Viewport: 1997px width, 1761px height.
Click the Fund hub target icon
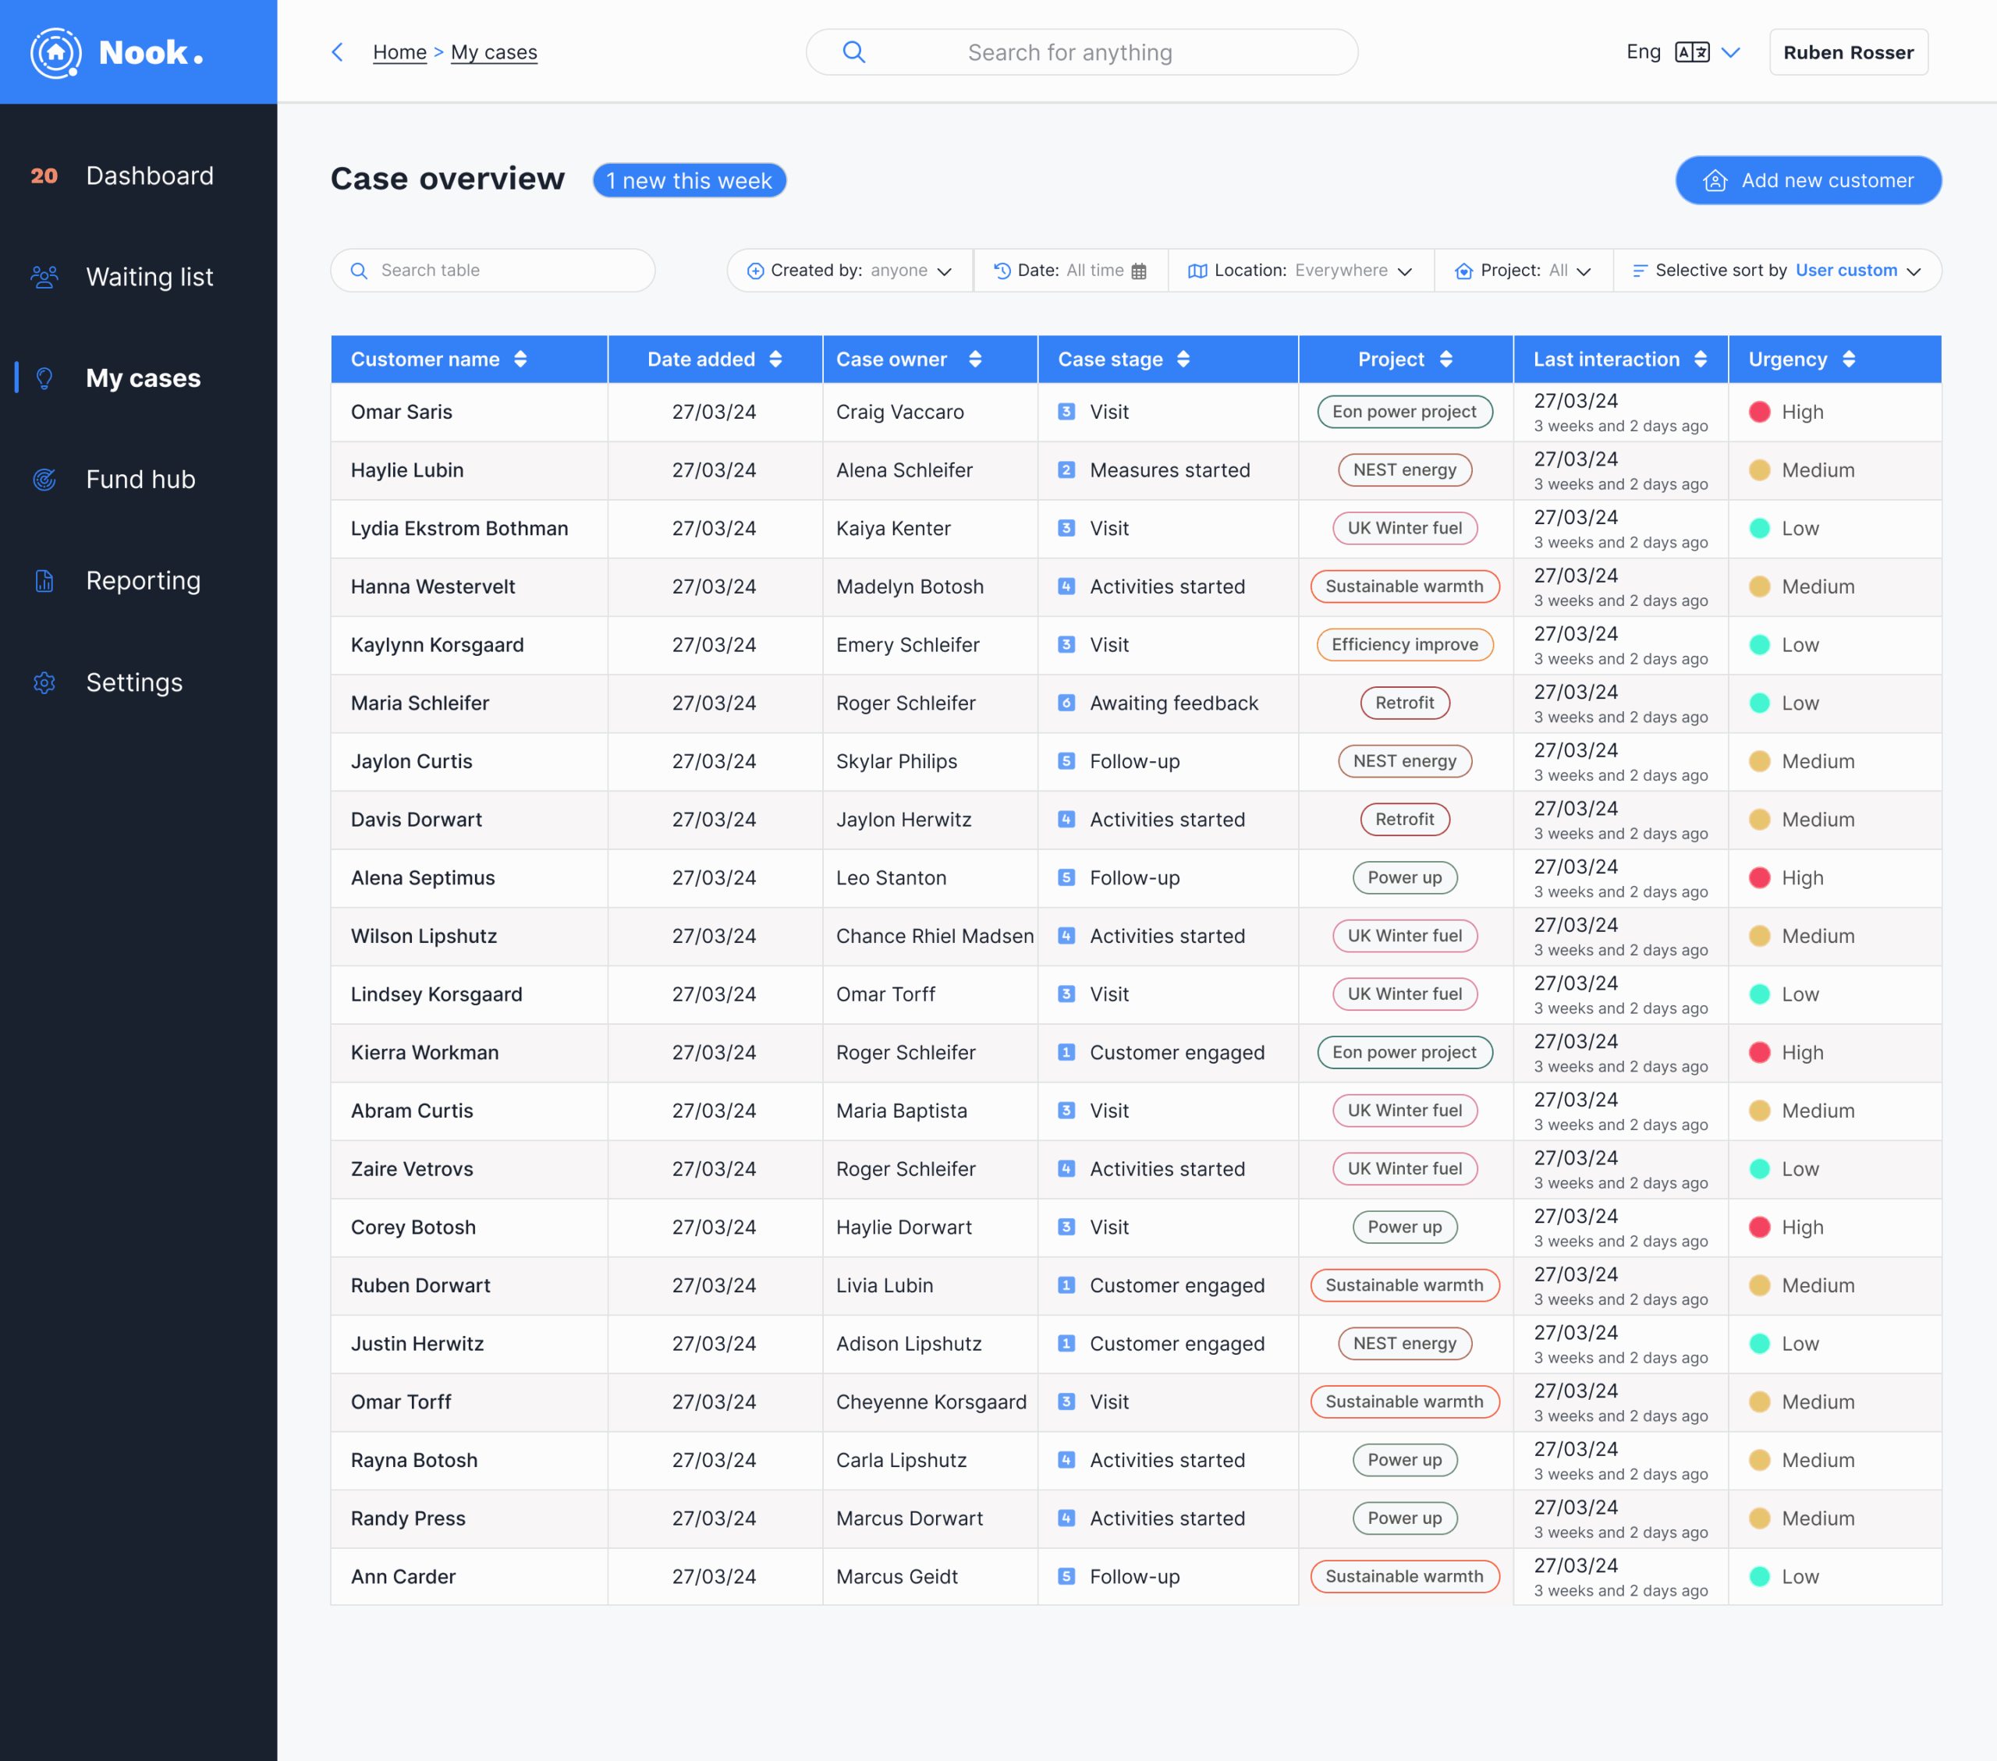(44, 480)
